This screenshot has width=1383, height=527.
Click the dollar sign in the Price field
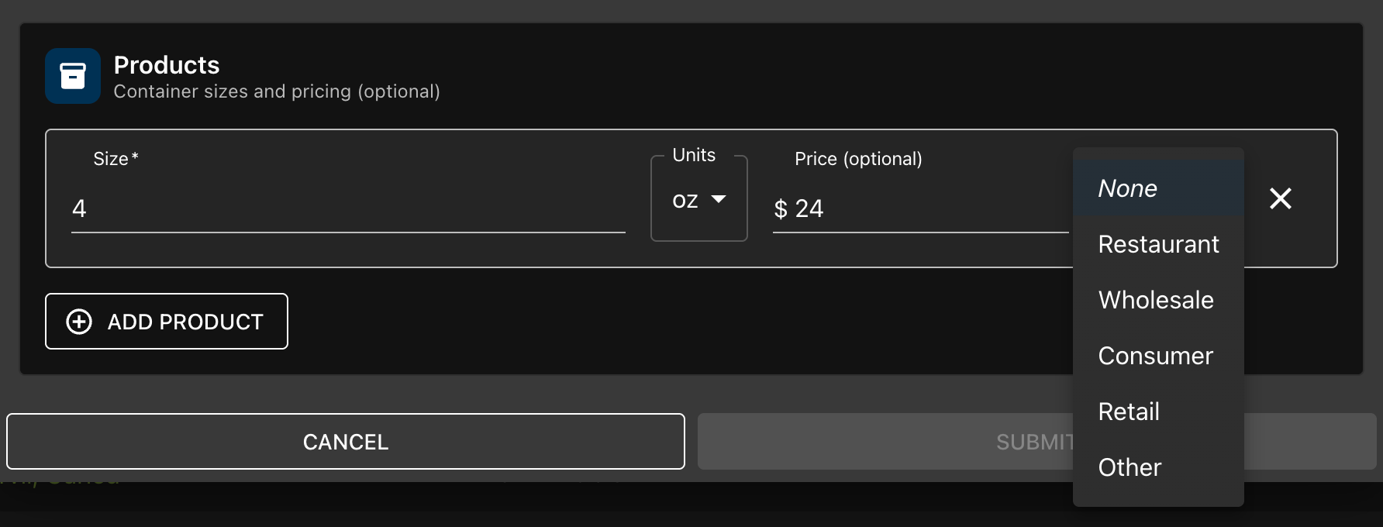781,208
